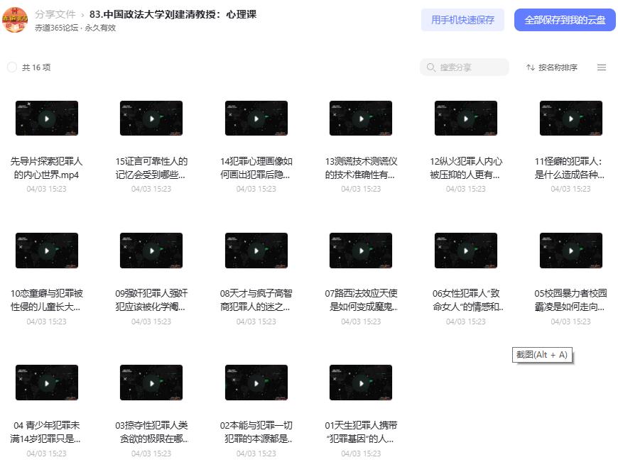Open file name 01天生犯罪人
This screenshot has height=467, width=618.
click(361, 432)
